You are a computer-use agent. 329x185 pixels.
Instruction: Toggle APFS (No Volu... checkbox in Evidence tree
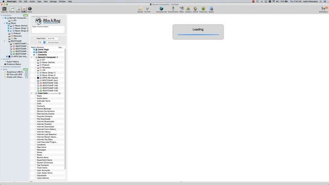7,57
